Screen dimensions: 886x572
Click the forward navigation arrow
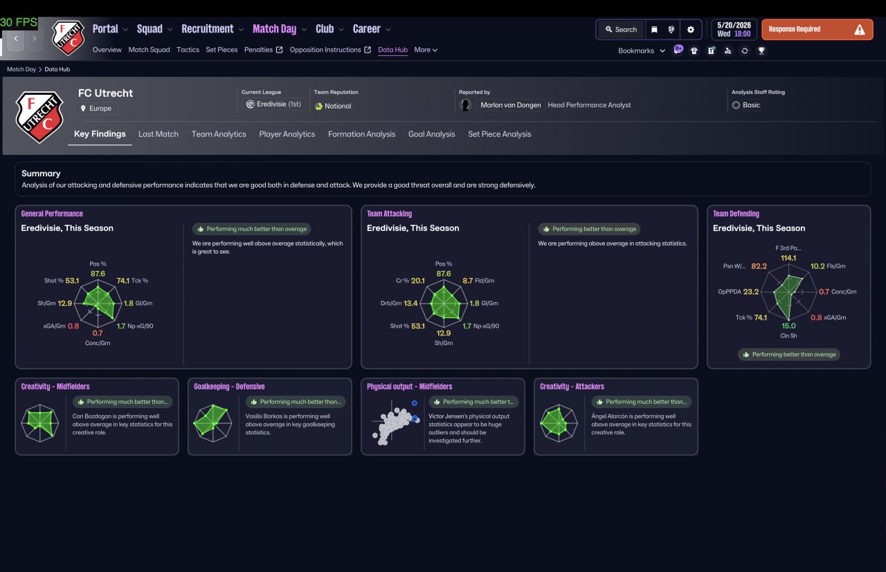coord(34,39)
